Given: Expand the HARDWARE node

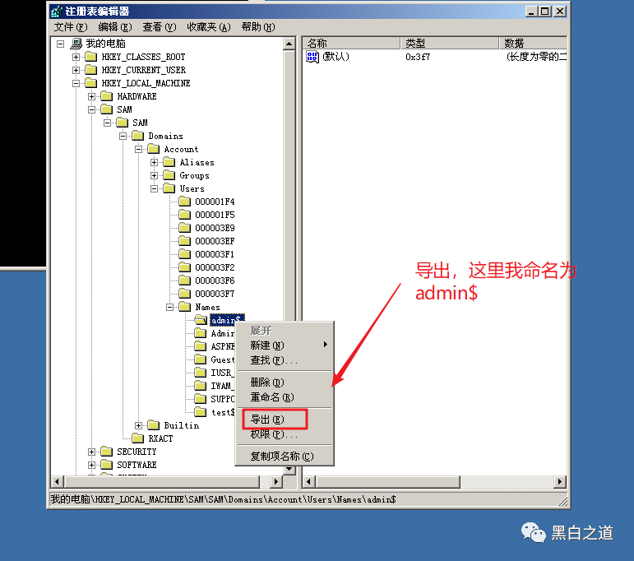Looking at the screenshot, I should click(x=91, y=97).
